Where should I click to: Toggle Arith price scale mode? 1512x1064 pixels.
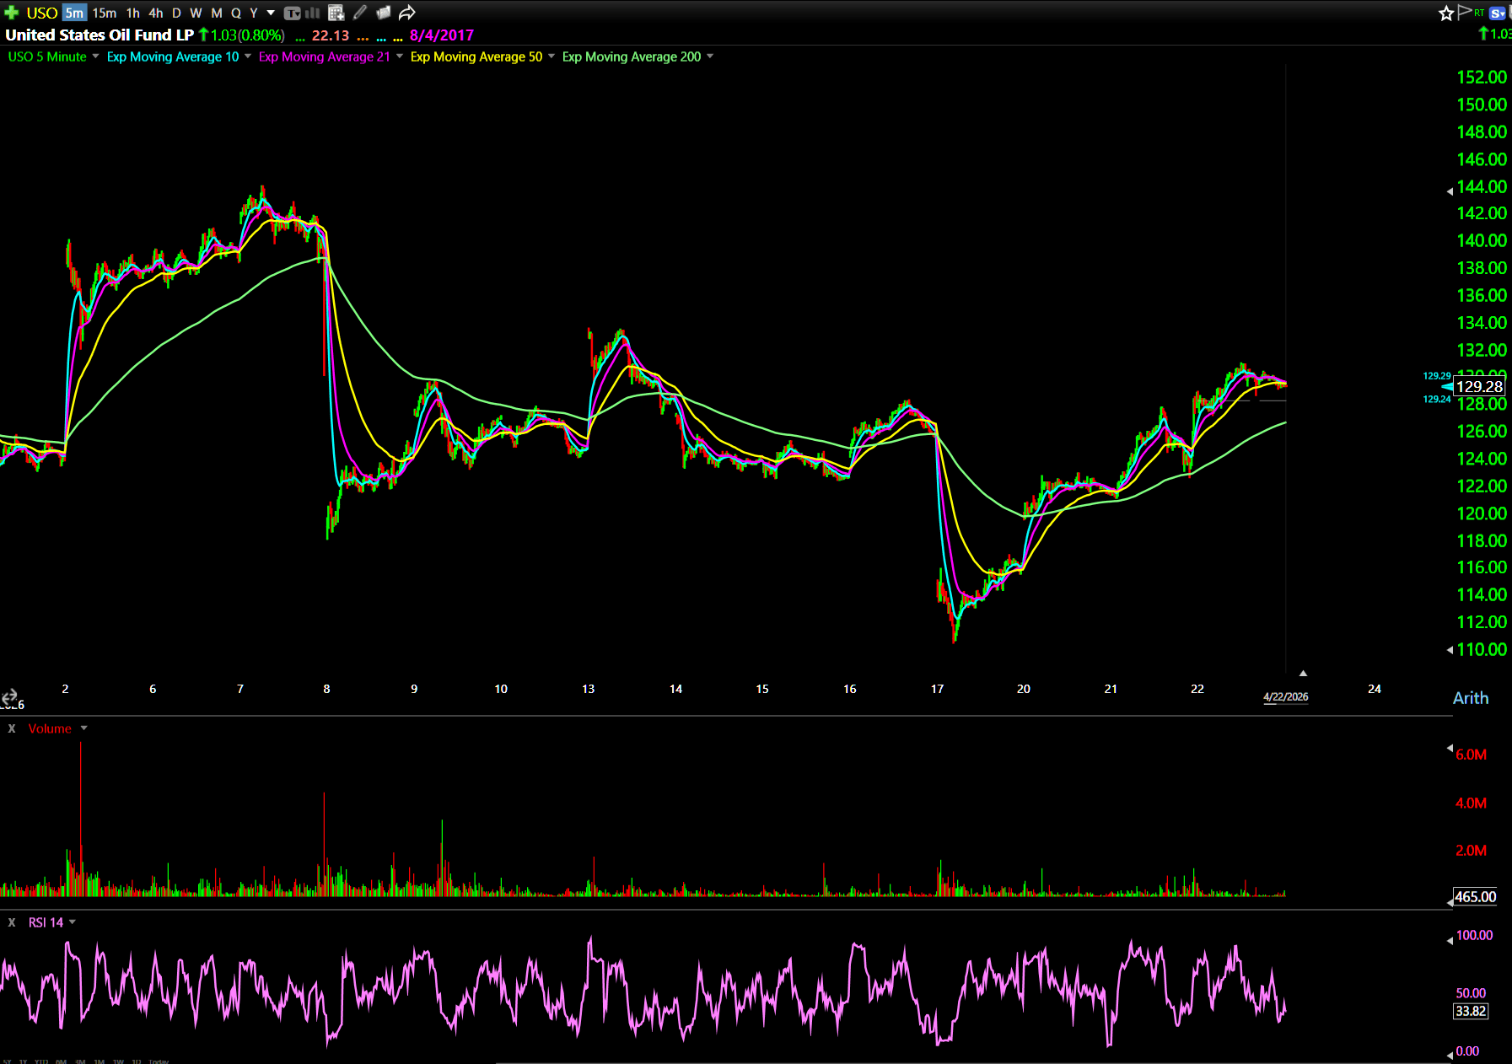pos(1470,698)
